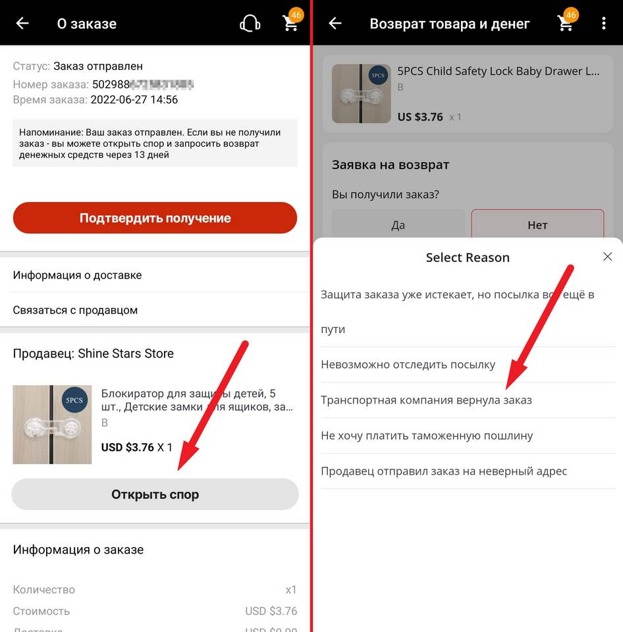Click Подтвердить получение button
The height and width of the screenshot is (632, 623).
point(155,218)
